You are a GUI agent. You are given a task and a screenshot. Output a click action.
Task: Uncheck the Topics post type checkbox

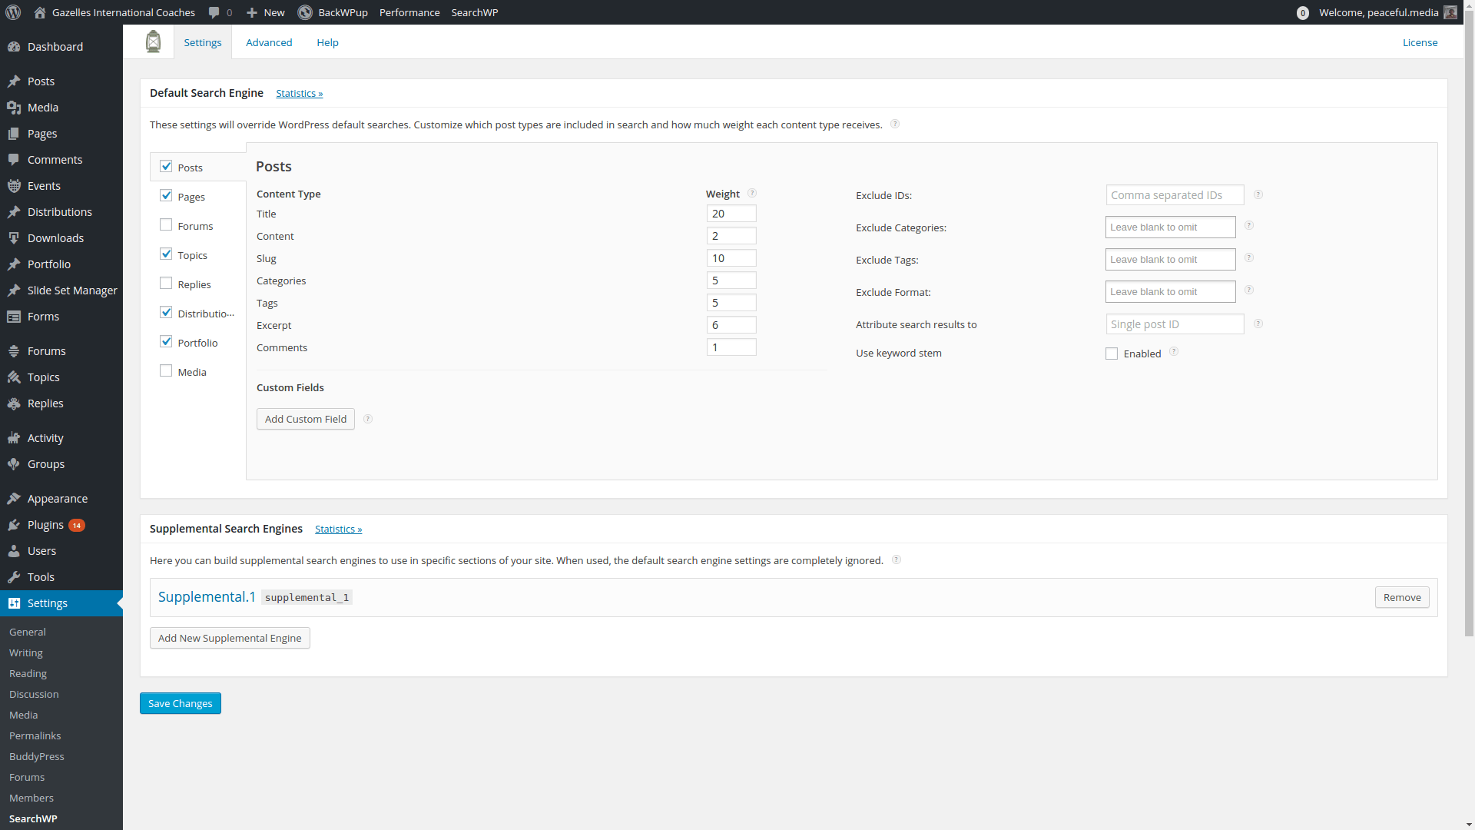click(x=166, y=254)
